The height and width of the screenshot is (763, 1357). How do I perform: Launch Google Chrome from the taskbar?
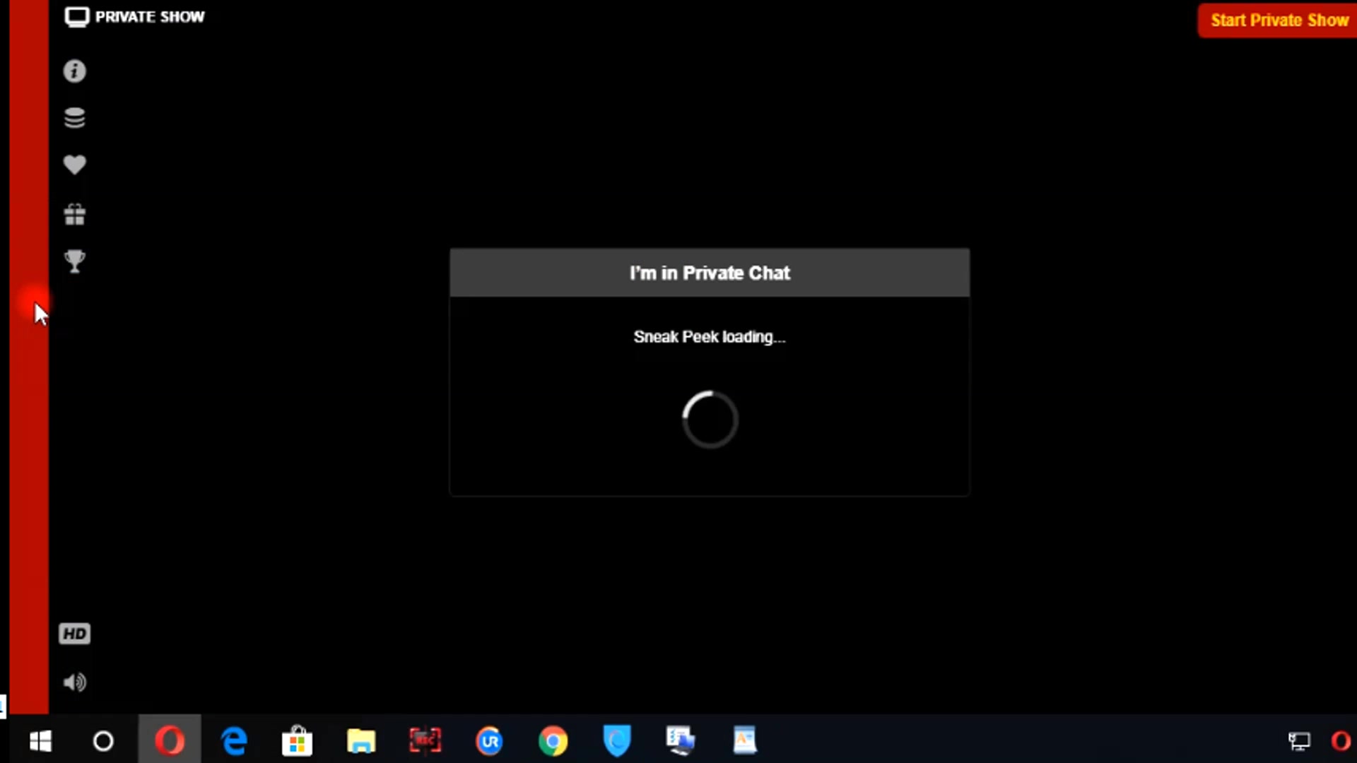(553, 741)
